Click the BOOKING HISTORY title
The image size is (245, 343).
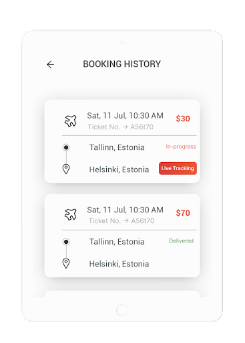pyautogui.click(x=121, y=64)
